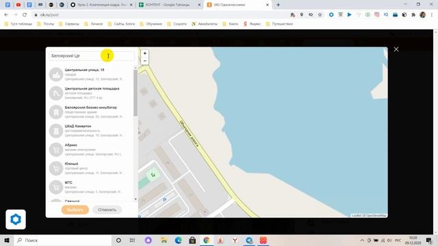Bookmark this page with star icon
Viewport: 438px width, 246px height.
click(x=320, y=15)
